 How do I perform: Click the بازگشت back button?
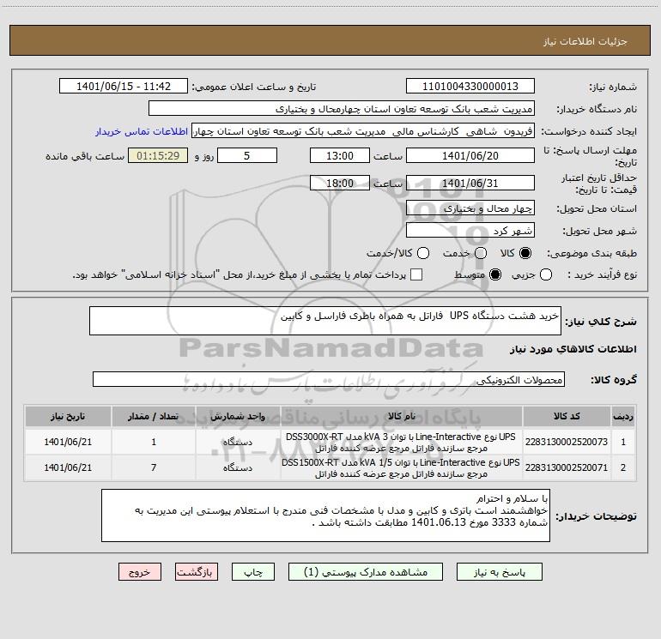pyautogui.click(x=197, y=571)
